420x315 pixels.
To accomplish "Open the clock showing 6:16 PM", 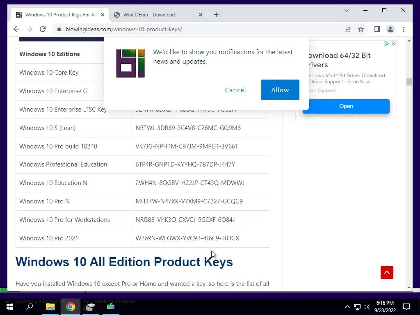I will tap(385, 307).
